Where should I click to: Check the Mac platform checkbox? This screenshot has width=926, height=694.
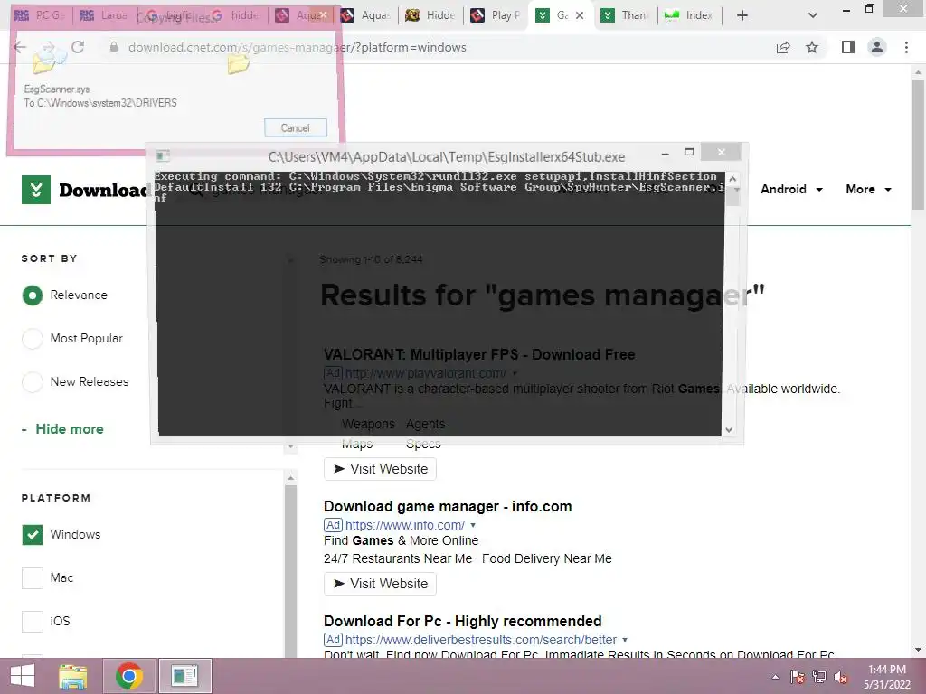[x=33, y=577]
